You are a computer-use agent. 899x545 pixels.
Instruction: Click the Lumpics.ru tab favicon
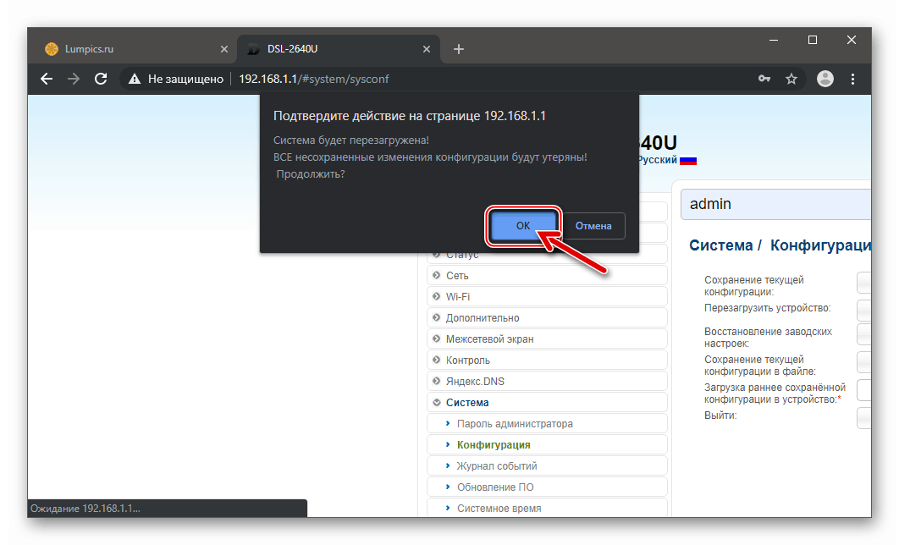(52, 49)
